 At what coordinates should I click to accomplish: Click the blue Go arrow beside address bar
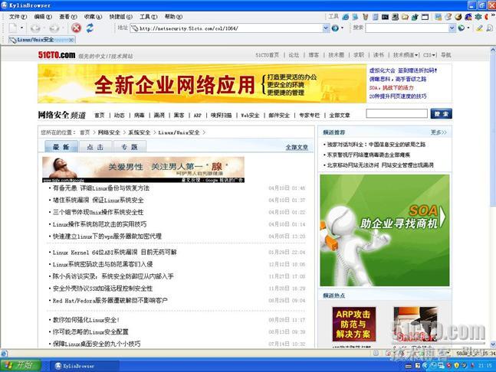335,28
